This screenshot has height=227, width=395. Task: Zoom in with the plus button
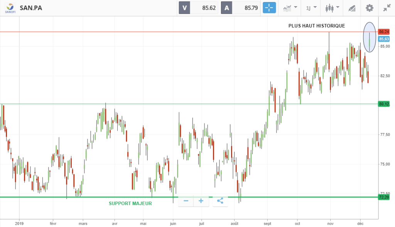pos(201,201)
